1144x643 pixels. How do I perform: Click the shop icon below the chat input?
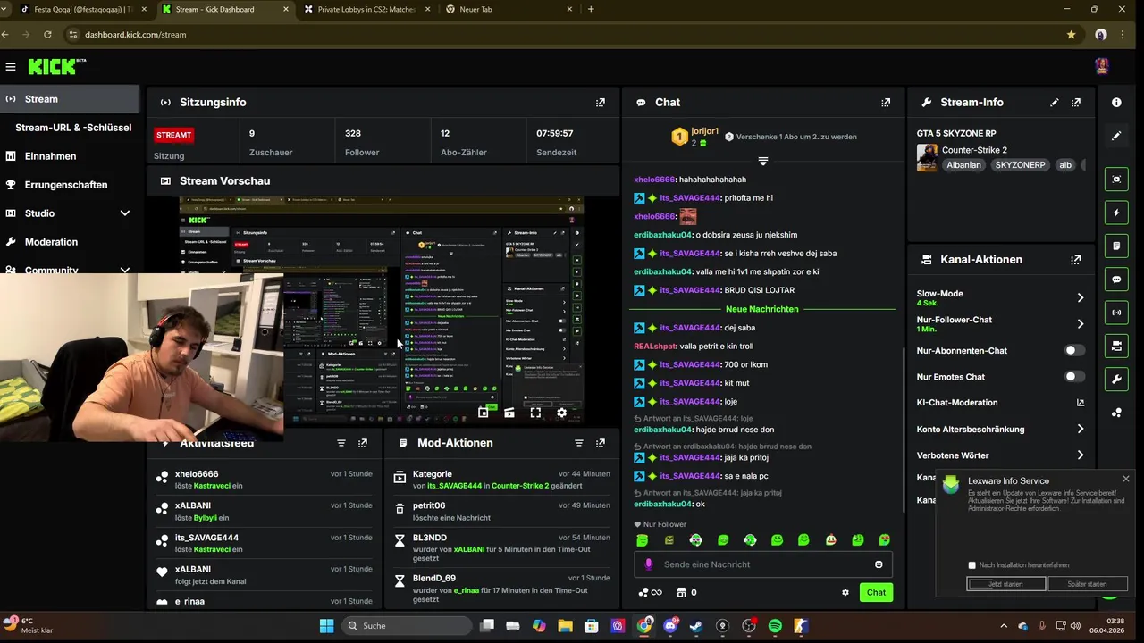pos(681,592)
